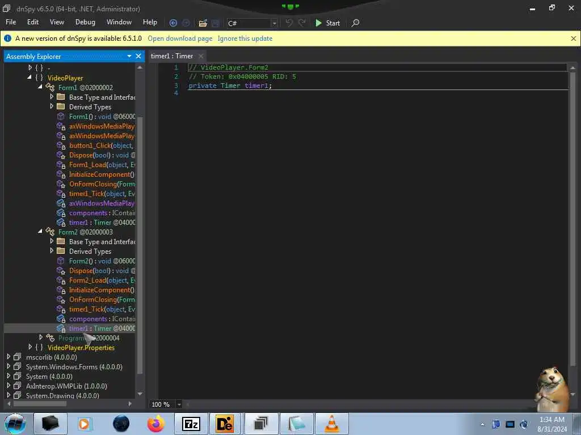Select the button1_Click method icon
Screen dimensions: 581x435
pyautogui.click(x=61, y=146)
